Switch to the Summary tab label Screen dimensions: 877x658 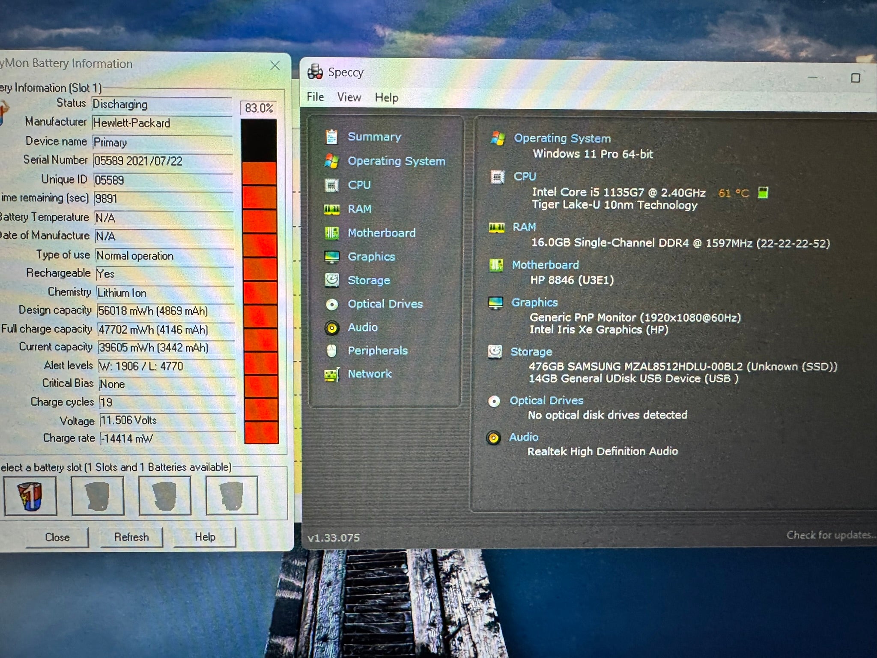tap(374, 137)
